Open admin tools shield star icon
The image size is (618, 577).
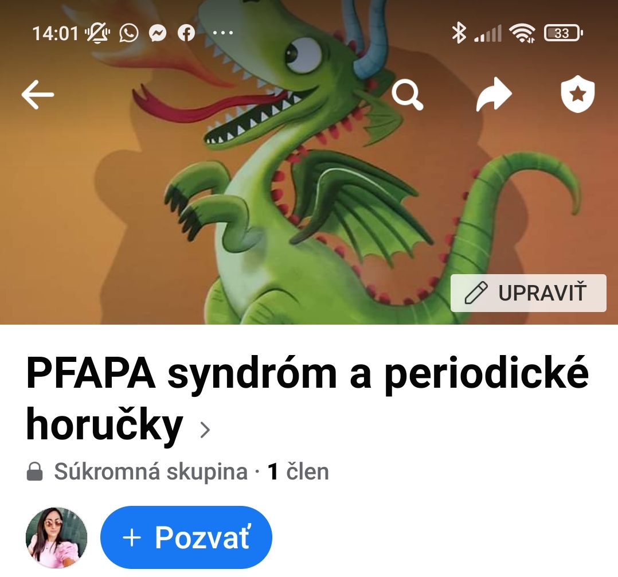tap(577, 94)
